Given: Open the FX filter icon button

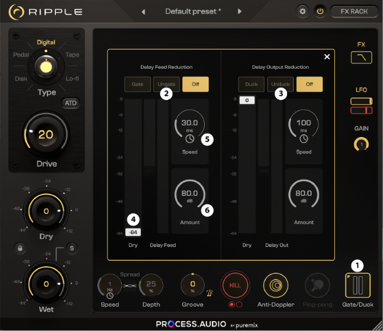Looking at the screenshot, I should point(361,58).
